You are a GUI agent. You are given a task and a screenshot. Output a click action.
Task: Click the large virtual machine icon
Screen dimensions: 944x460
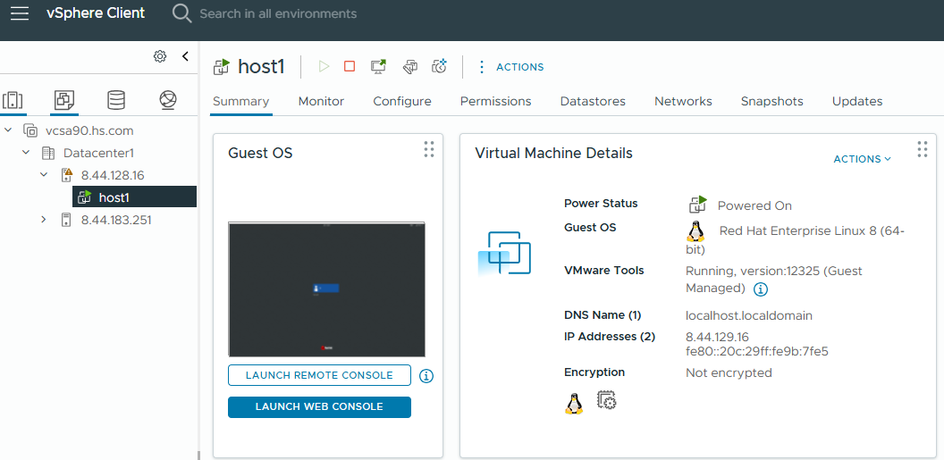tap(504, 253)
